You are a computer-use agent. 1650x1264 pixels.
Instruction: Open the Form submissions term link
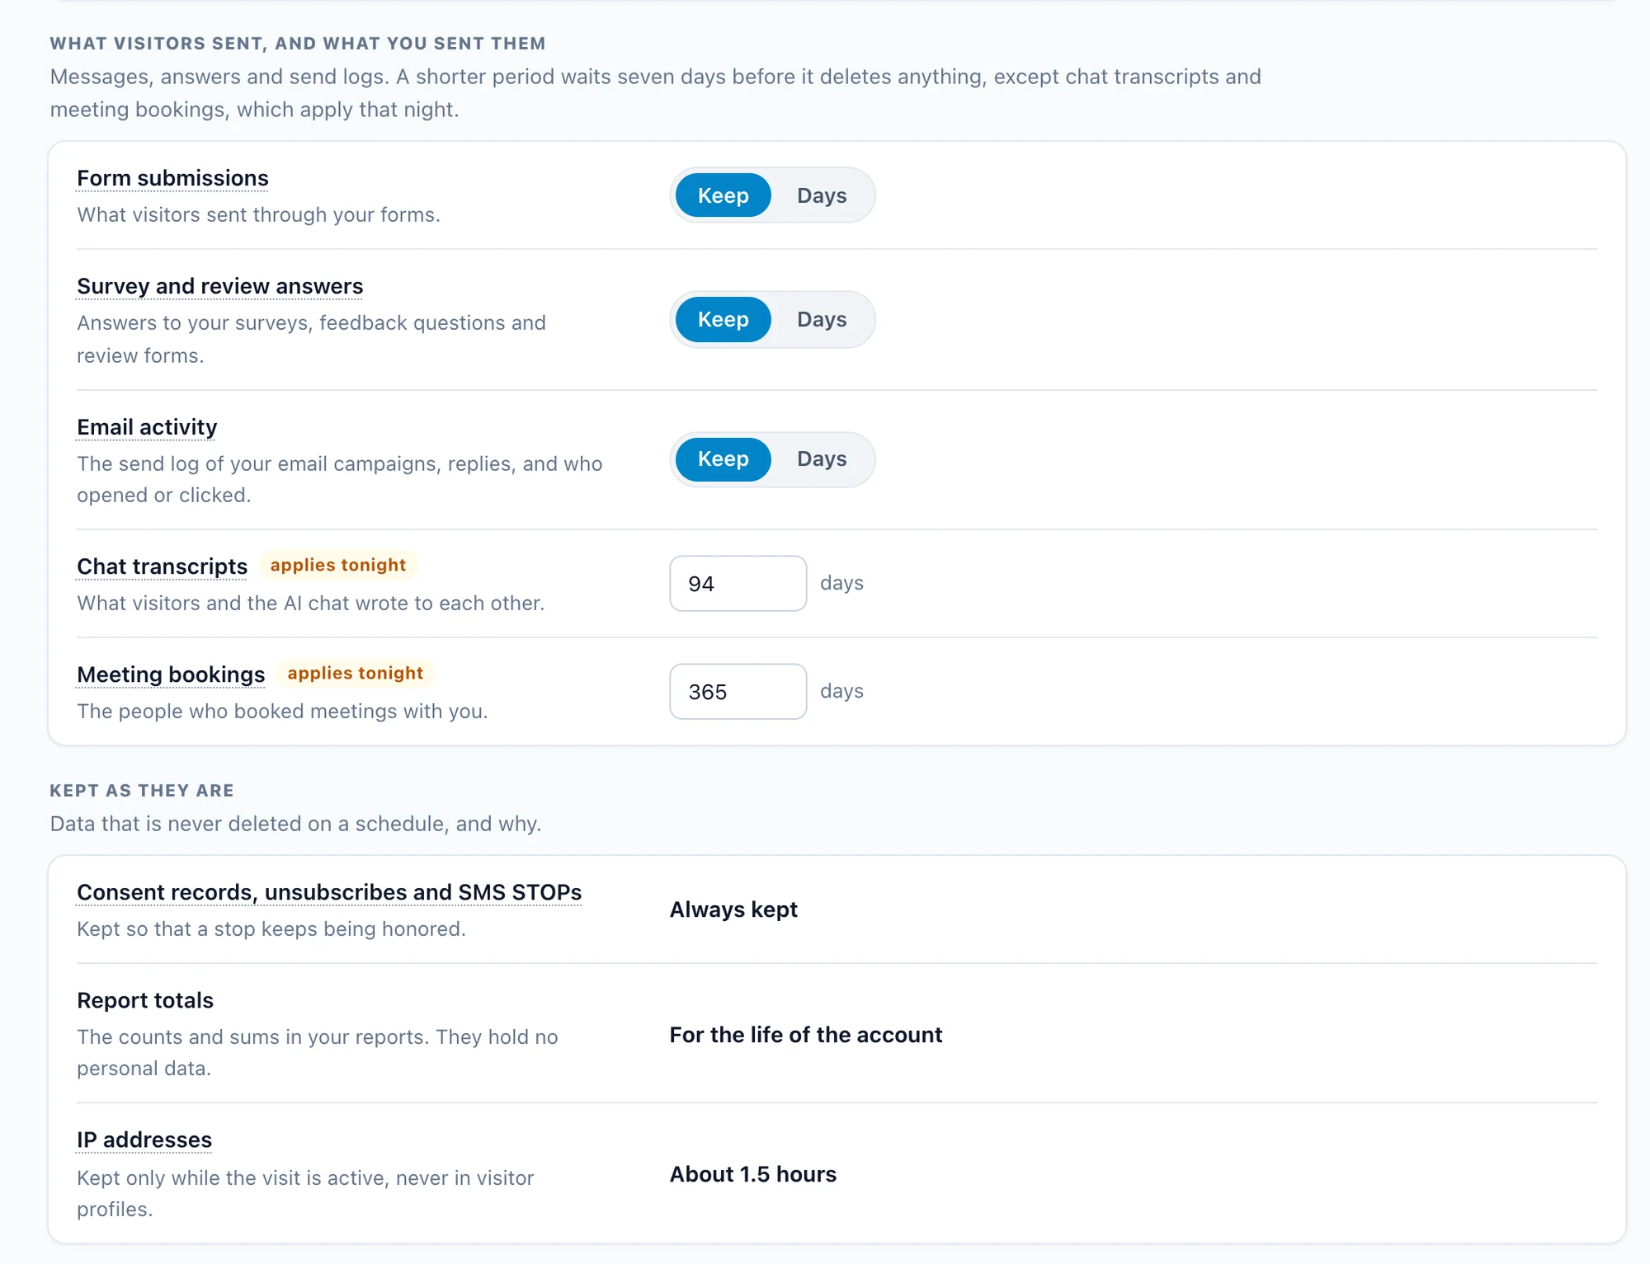[x=172, y=178]
